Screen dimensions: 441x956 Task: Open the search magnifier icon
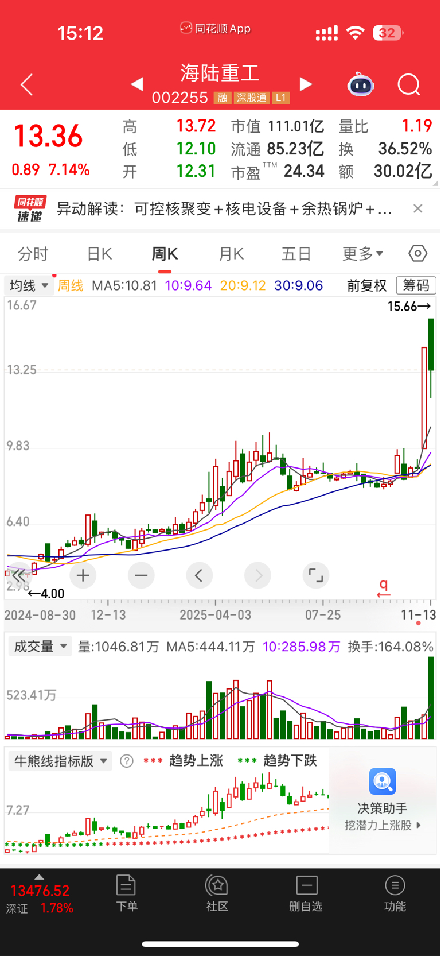(409, 85)
